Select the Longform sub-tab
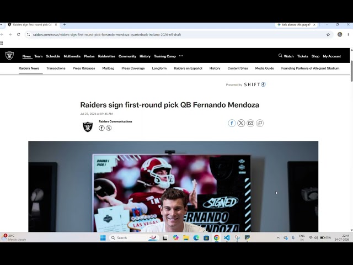 159,68
